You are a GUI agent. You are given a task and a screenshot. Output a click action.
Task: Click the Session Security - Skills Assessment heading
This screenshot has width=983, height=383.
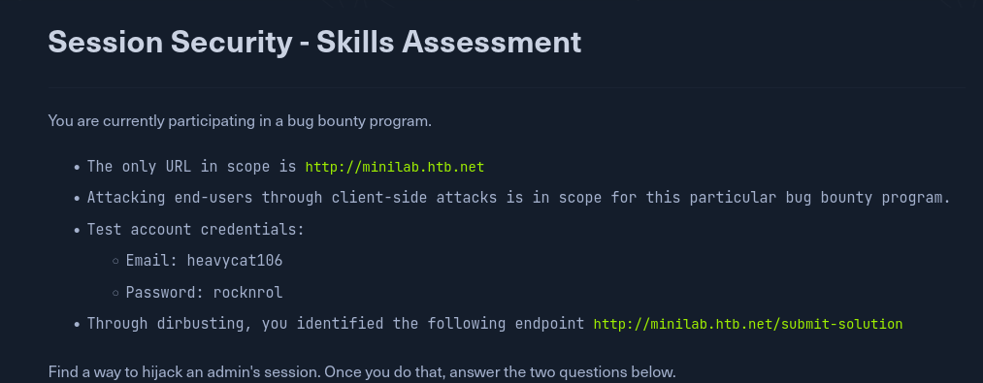pos(314,42)
